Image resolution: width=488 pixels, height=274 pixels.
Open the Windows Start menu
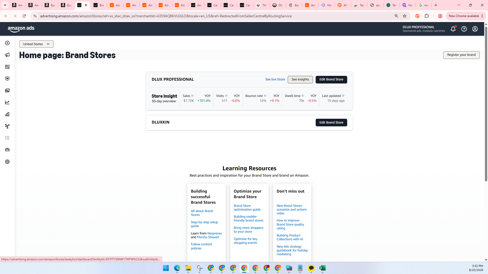pyautogui.click(x=166, y=268)
